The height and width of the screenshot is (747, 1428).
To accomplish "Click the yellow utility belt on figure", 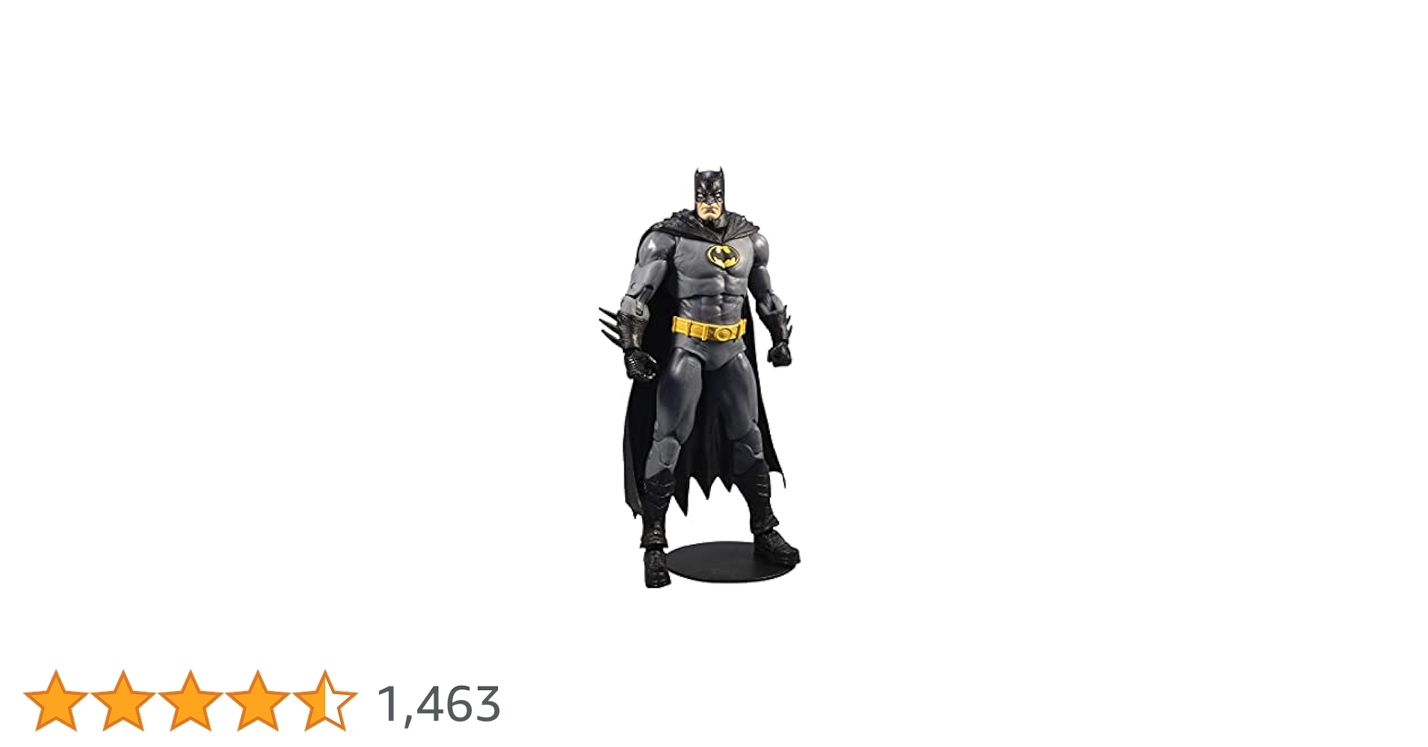I will (x=709, y=329).
